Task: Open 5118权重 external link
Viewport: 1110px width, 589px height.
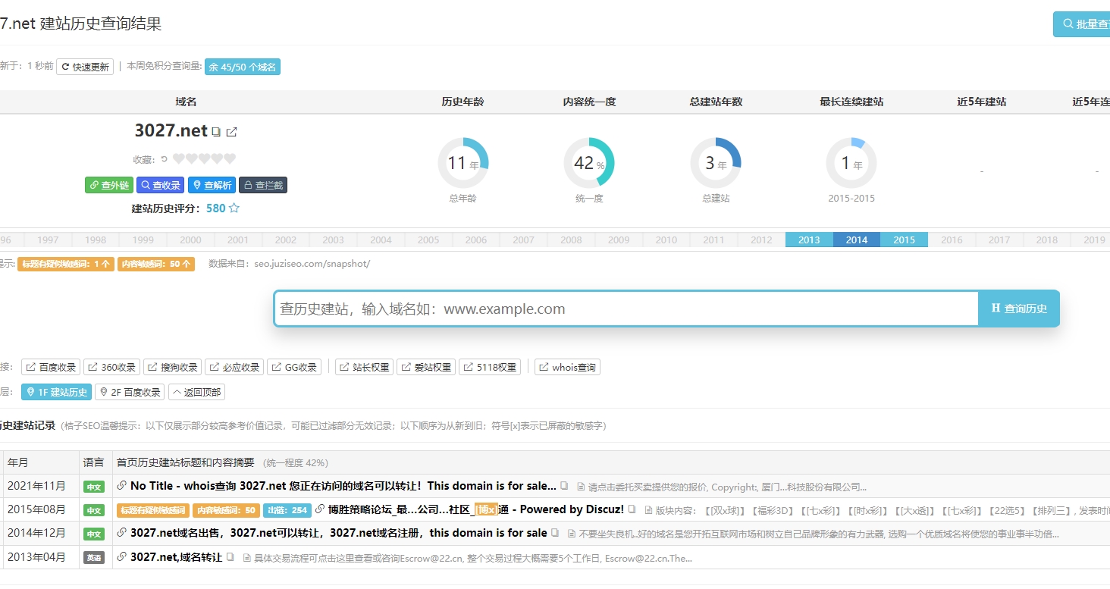Action: (489, 368)
